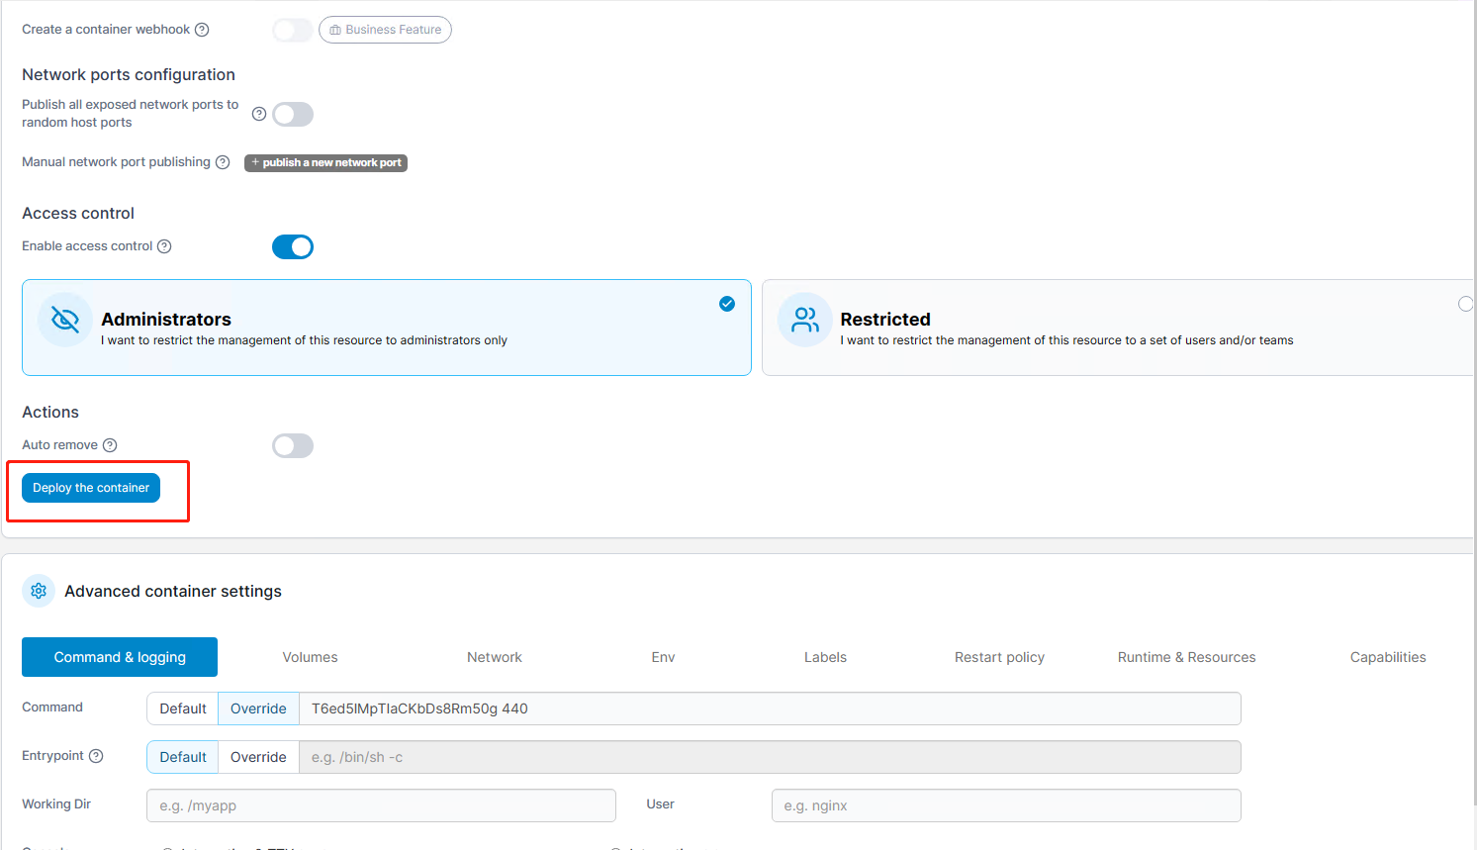Image resolution: width=1477 pixels, height=850 pixels.
Task: Open the Env tab
Action: click(x=663, y=657)
